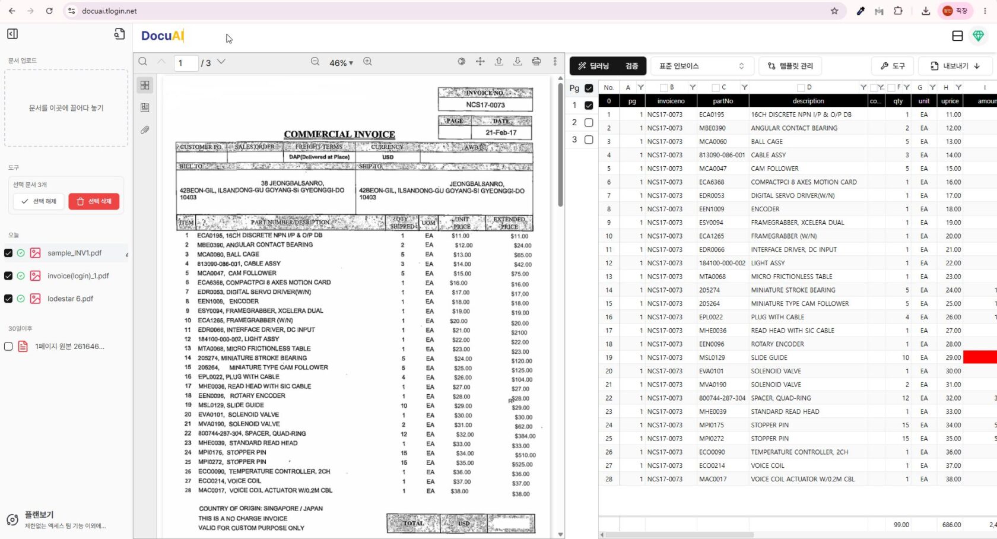
Task: Click the new document icon in sidebar header
Action: (x=119, y=34)
